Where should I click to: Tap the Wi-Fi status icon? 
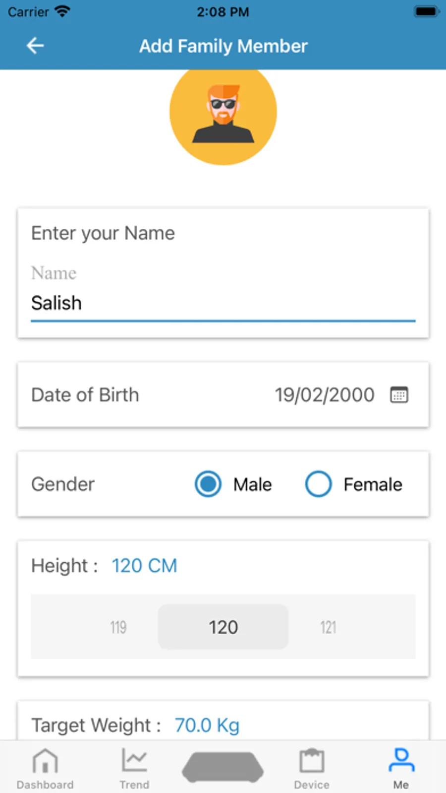click(x=62, y=11)
